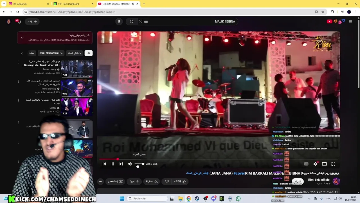Skip to the previous video in the playlist

point(104,164)
